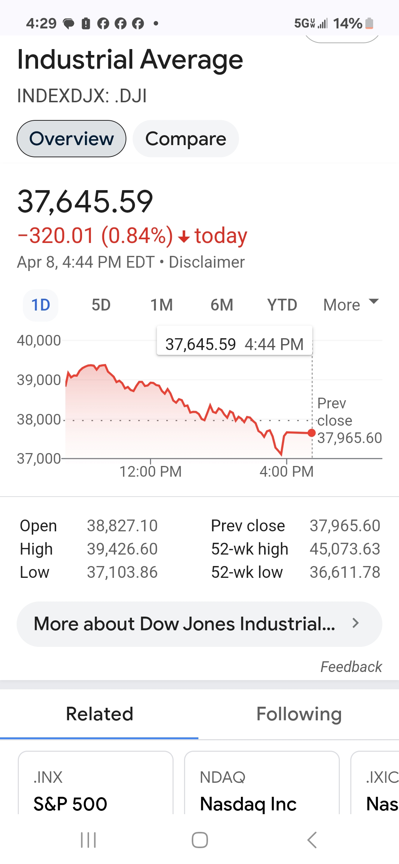Viewport: 399px width, 864px height.
Task: Tap the chevron arrow on More about Dow Jones
Action: point(355,623)
